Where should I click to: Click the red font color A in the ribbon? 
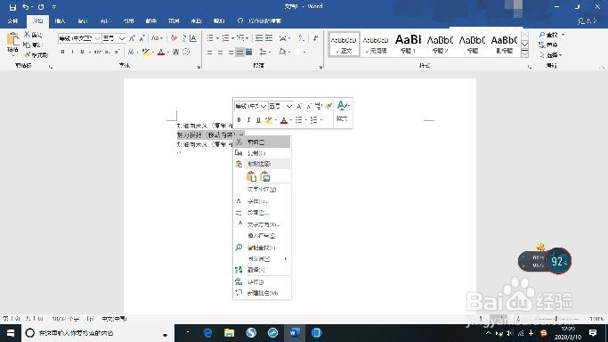point(161,52)
